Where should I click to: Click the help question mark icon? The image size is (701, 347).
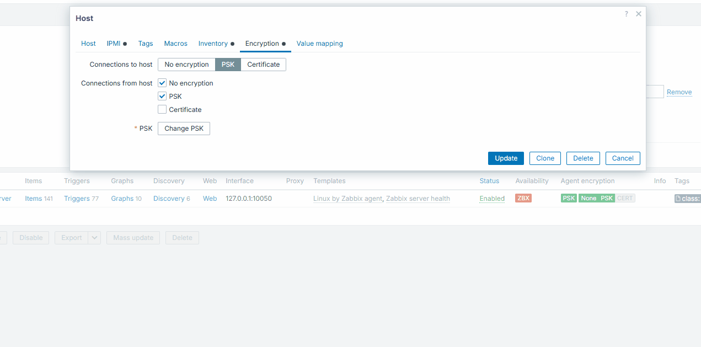click(626, 14)
